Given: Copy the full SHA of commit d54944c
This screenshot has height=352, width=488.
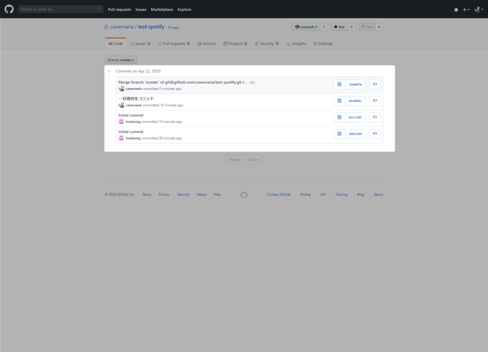Looking at the screenshot, I should tap(340, 100).
